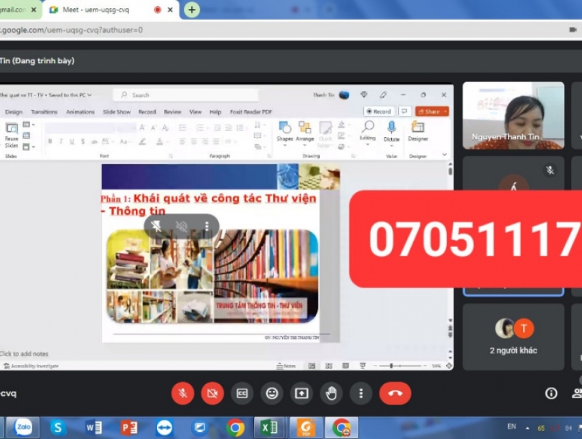Image resolution: width=582 pixels, height=439 pixels.
Task: Click the Dictate microphone icon
Action: (391, 131)
